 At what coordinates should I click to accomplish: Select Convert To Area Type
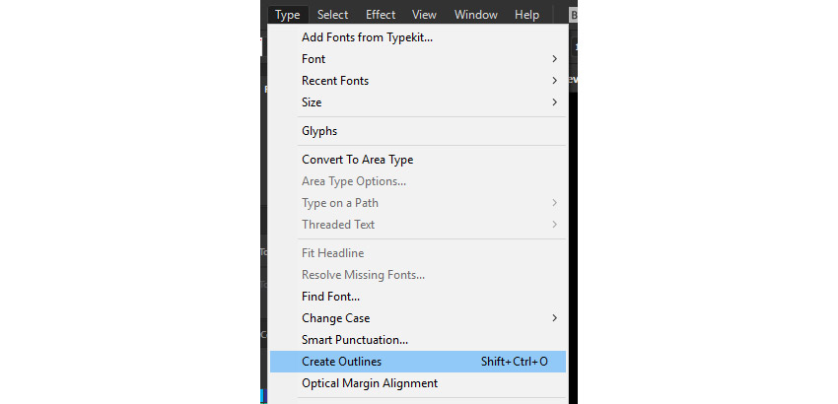357,160
